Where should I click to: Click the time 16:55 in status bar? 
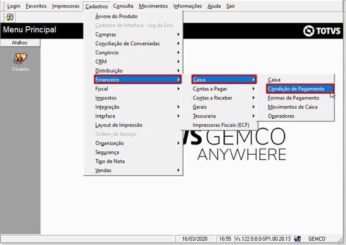pos(225,239)
